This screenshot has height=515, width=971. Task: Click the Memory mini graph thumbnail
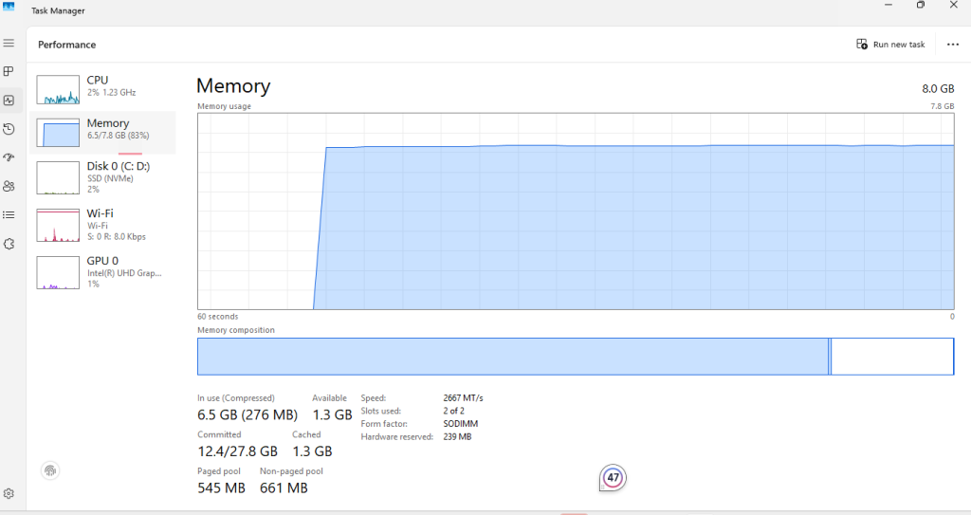(58, 133)
